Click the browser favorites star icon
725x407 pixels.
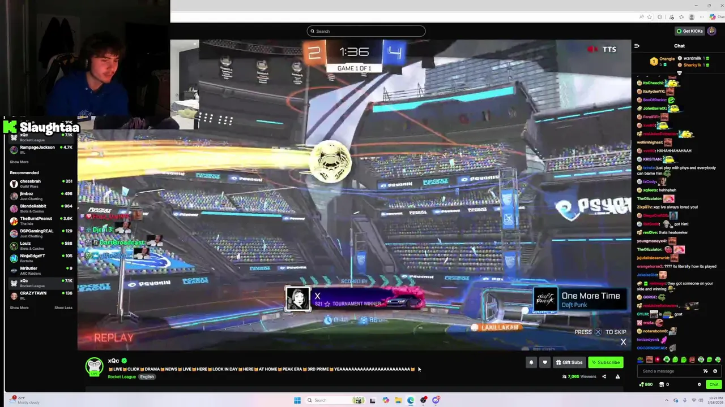tap(650, 17)
